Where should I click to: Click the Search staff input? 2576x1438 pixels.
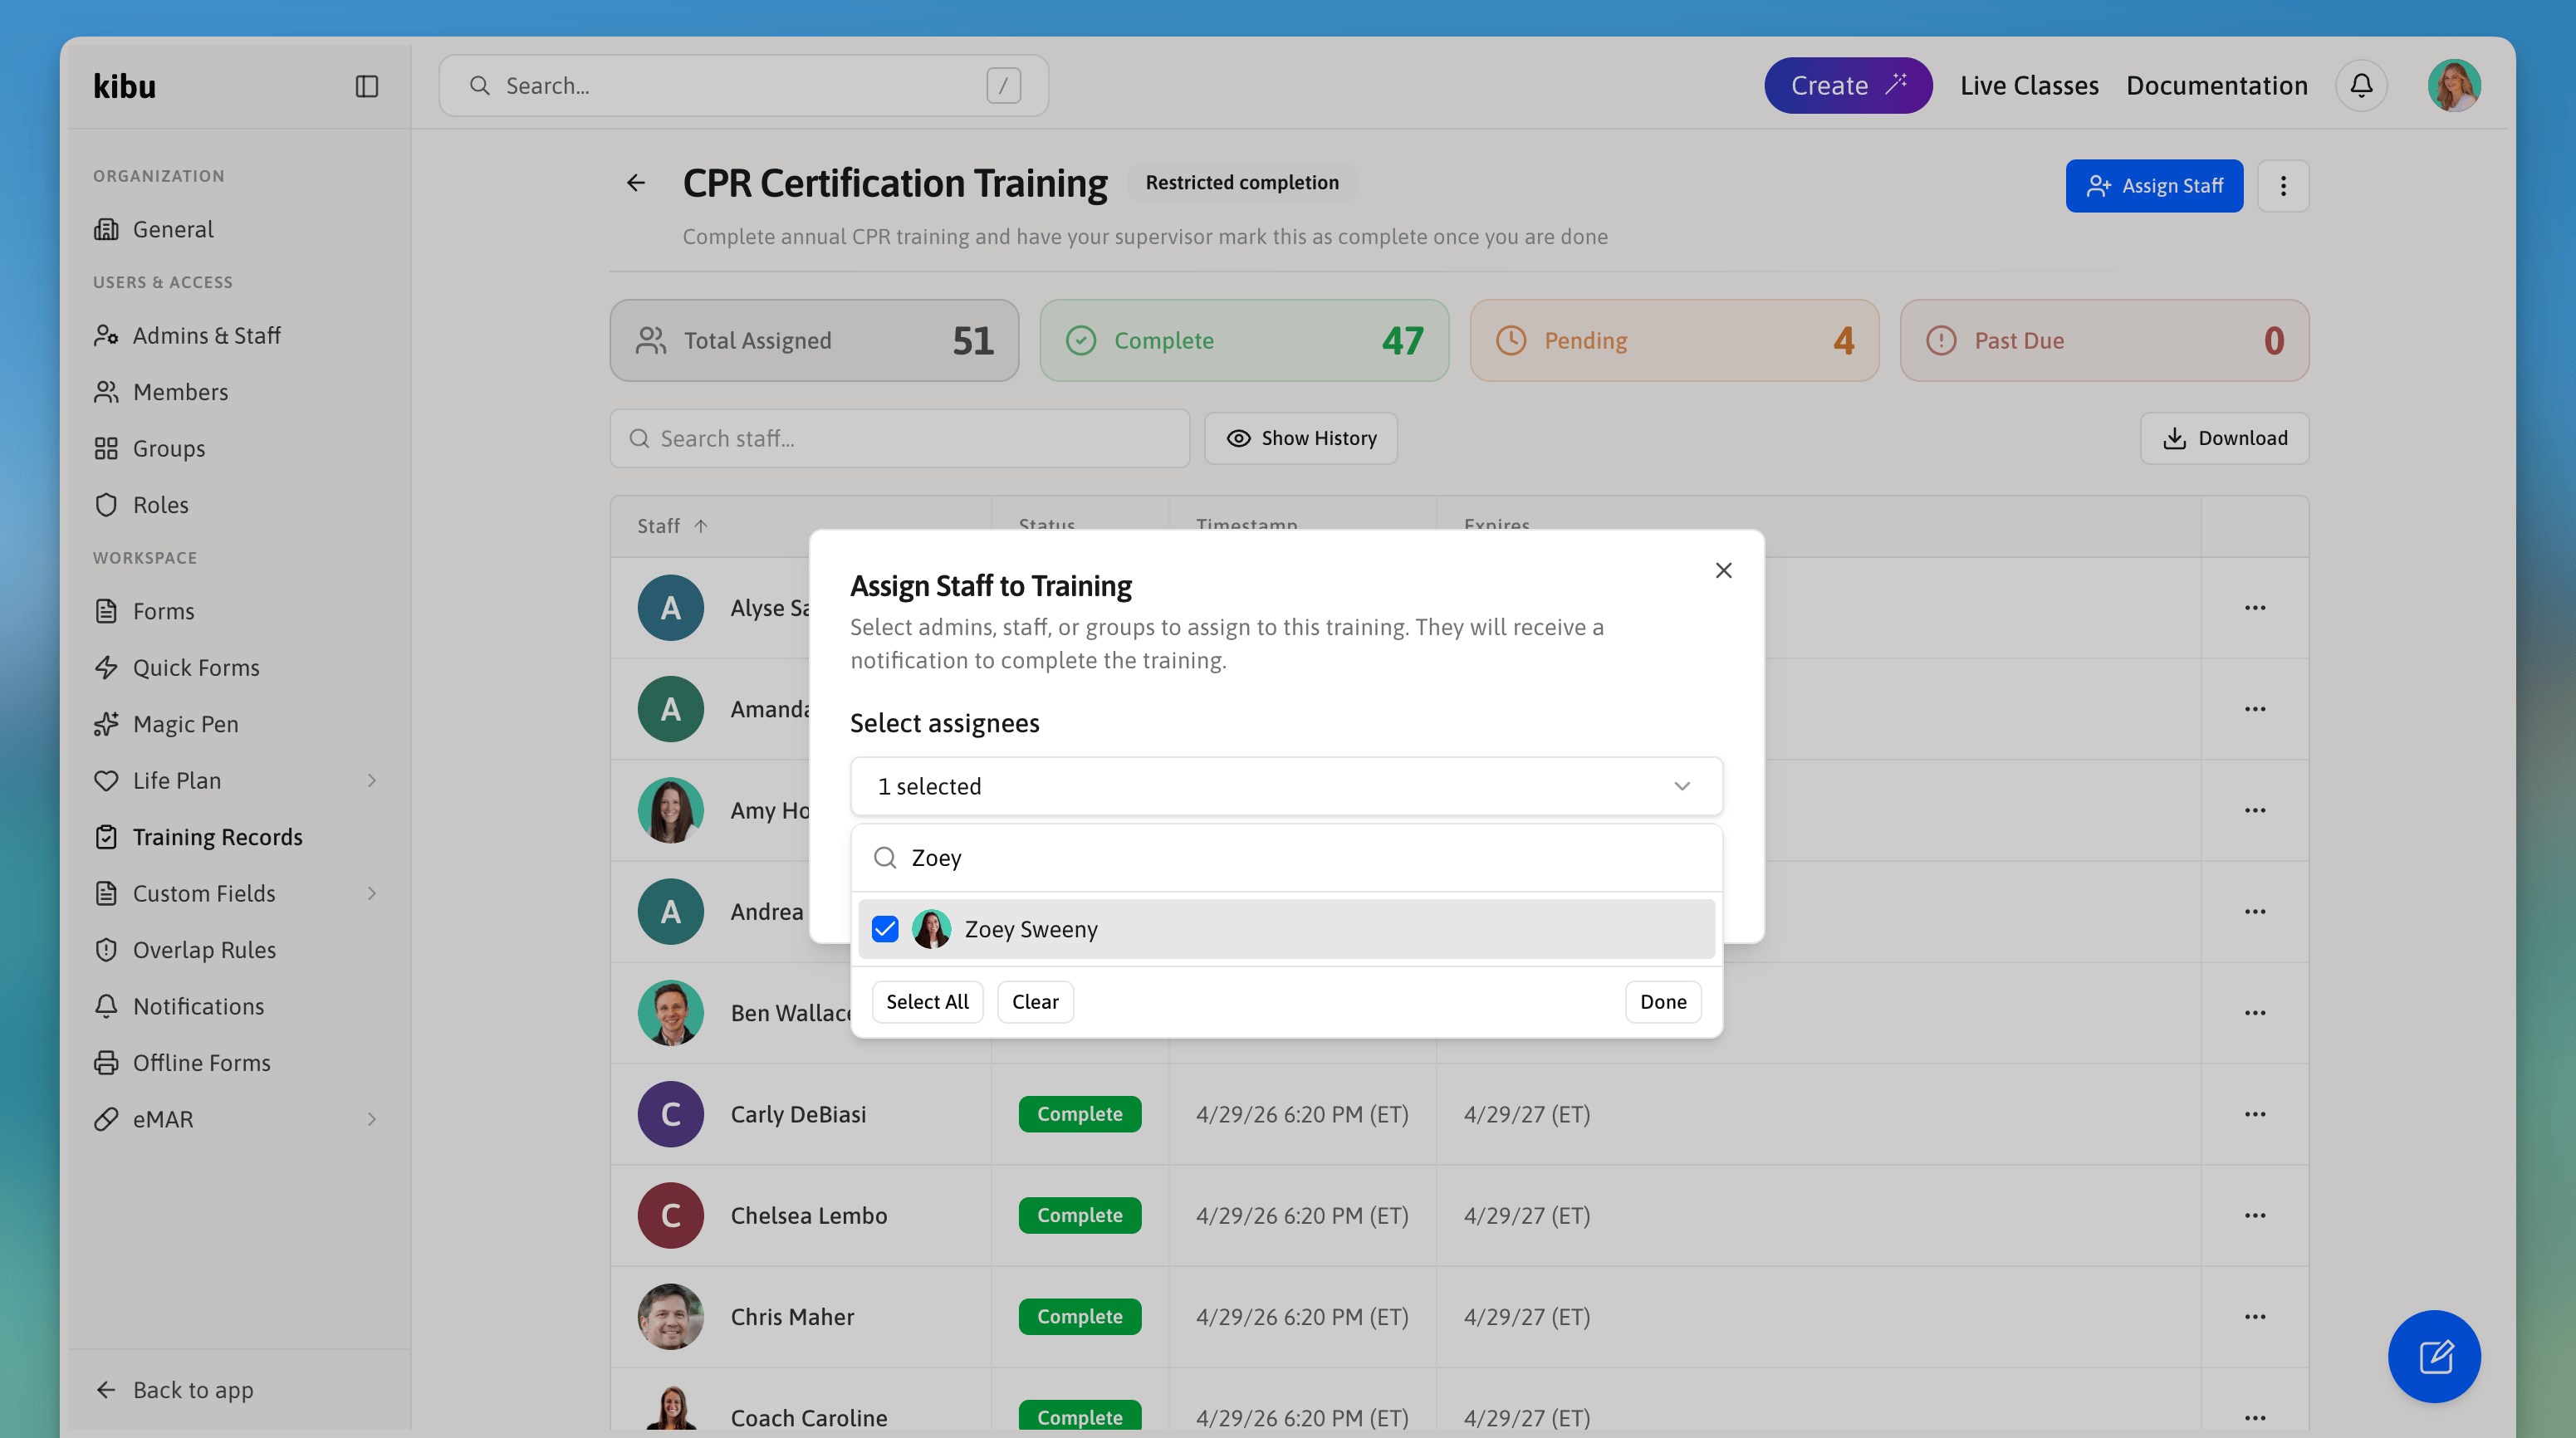pos(900,438)
